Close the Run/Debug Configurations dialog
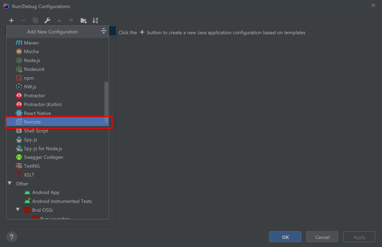The height and width of the screenshot is (247, 382). pos(373,5)
